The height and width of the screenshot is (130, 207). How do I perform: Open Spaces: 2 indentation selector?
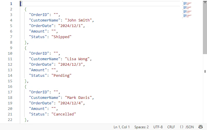(142, 127)
